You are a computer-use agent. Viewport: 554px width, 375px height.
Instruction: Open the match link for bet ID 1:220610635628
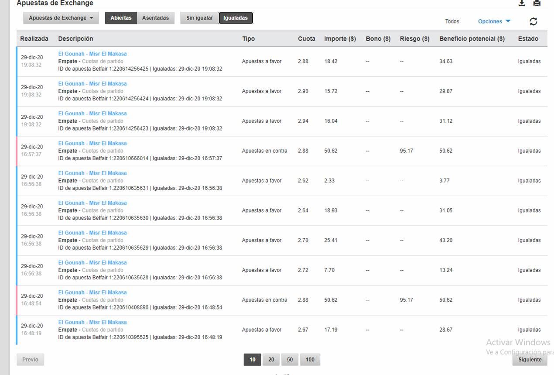92,263
